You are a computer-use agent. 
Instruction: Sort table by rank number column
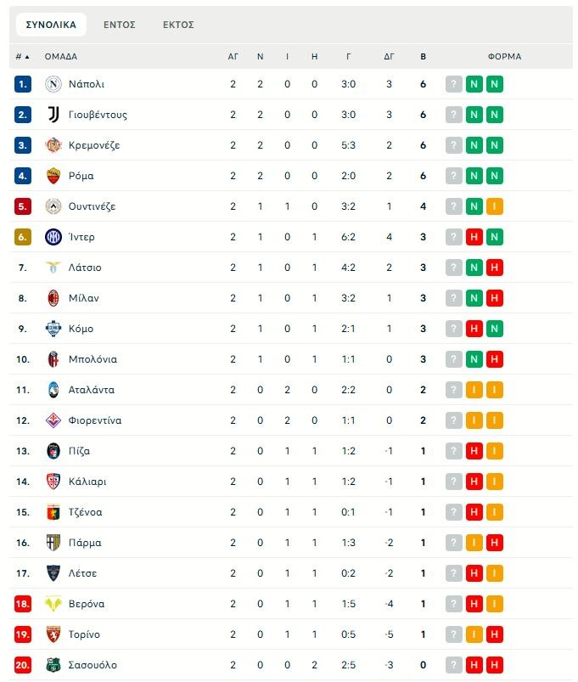point(22,57)
